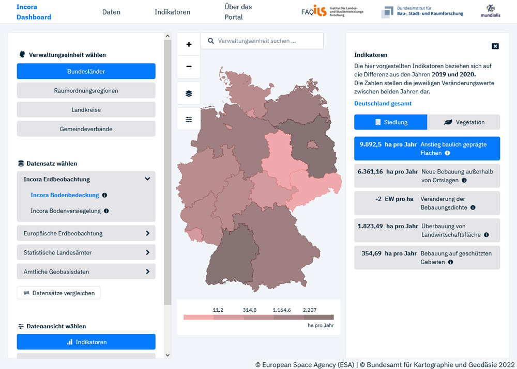This screenshot has width=517, height=369.
Task: Show info for Incora Bodenversiegelung
Action: 107,211
